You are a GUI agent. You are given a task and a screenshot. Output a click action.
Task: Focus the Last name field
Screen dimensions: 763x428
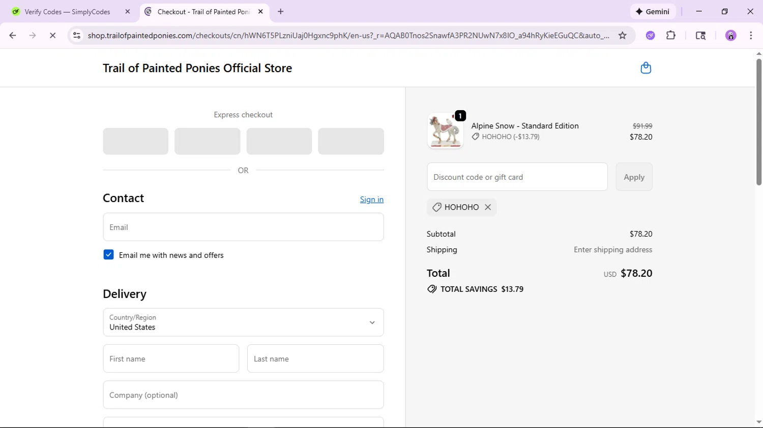click(x=315, y=358)
